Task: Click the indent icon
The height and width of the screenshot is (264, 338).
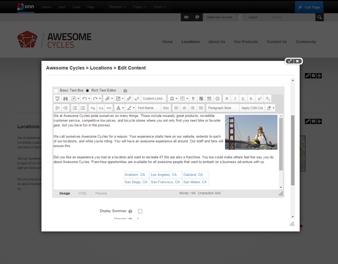Action: (58, 108)
